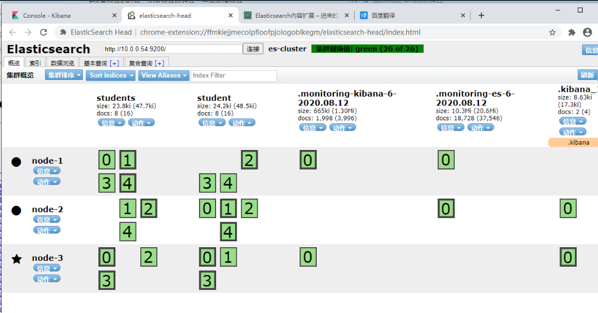This screenshot has height=313, width=598.
Task: Open 动作 dropdown for node-1
Action: [47, 181]
